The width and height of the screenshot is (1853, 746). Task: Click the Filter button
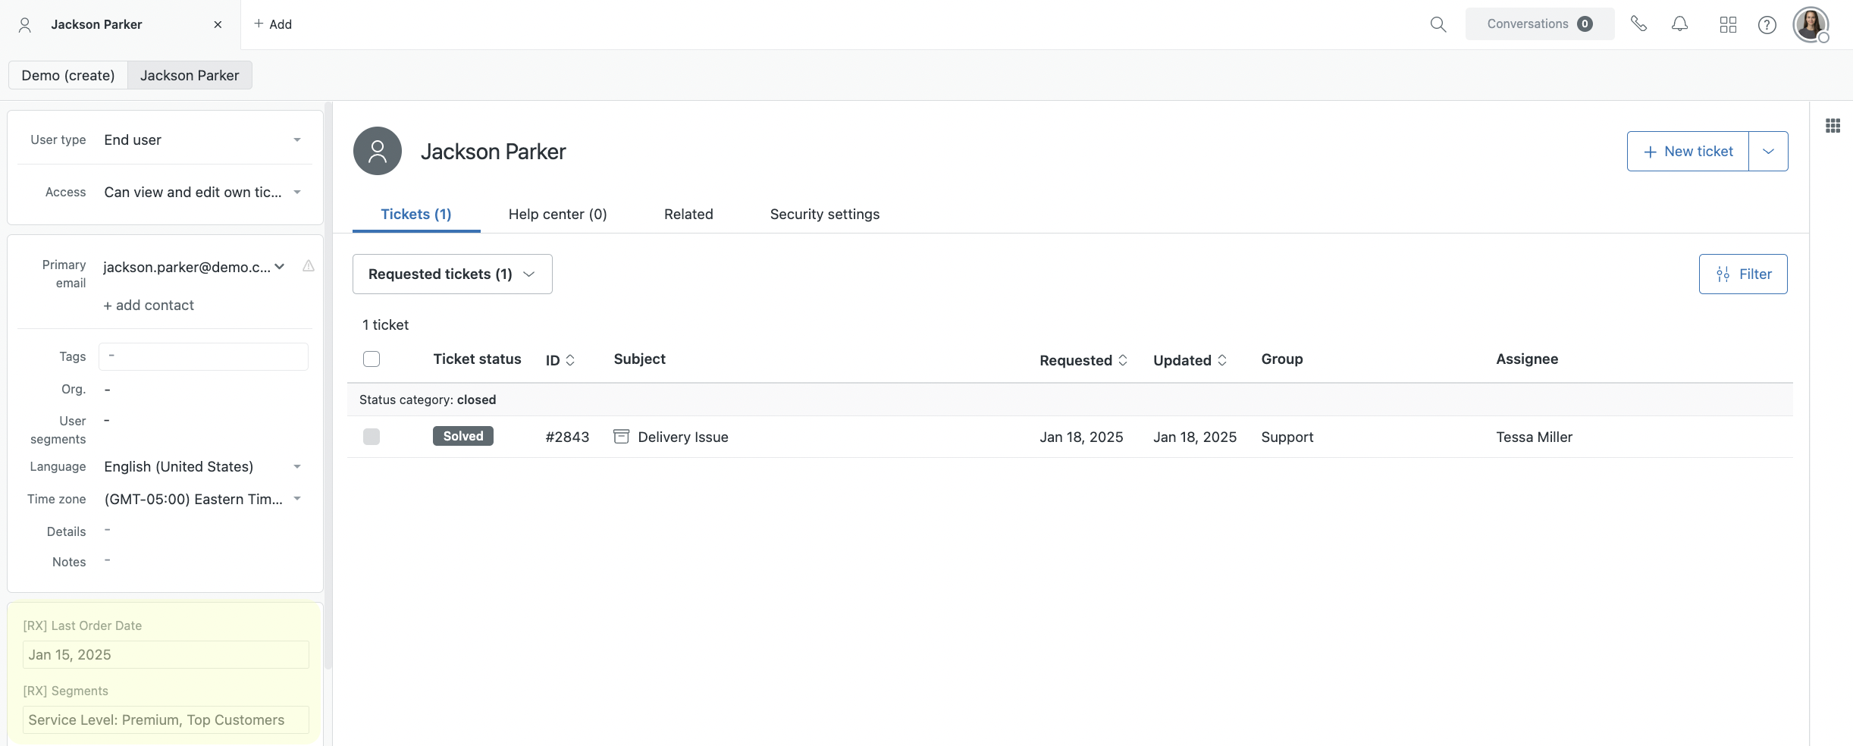coord(1743,274)
